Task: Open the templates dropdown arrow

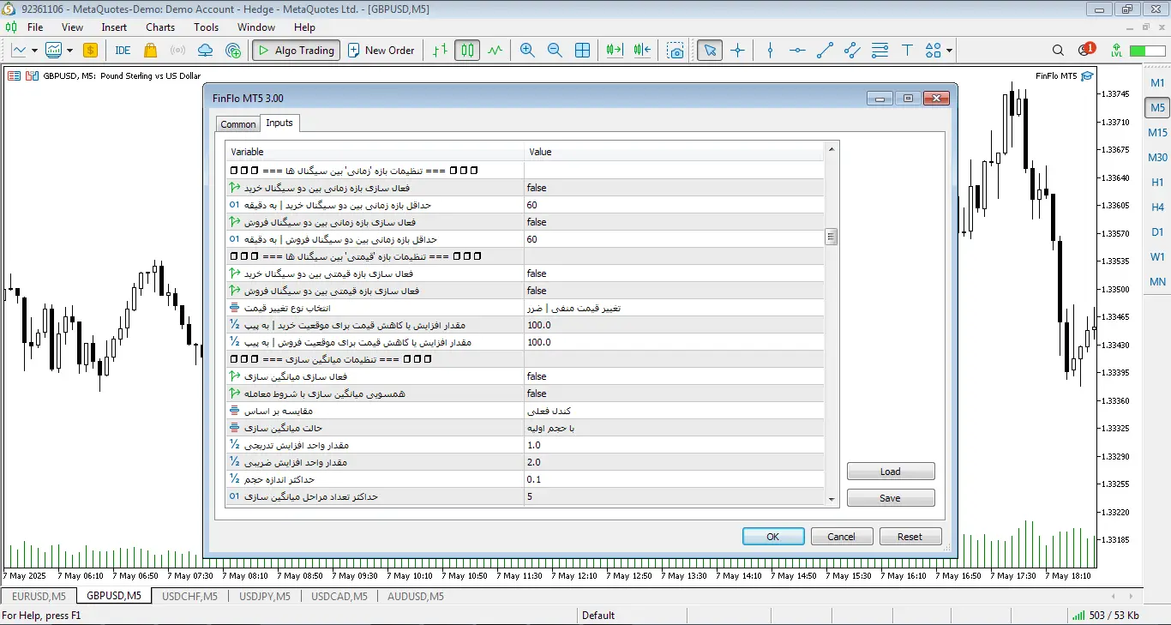Action: (69, 51)
